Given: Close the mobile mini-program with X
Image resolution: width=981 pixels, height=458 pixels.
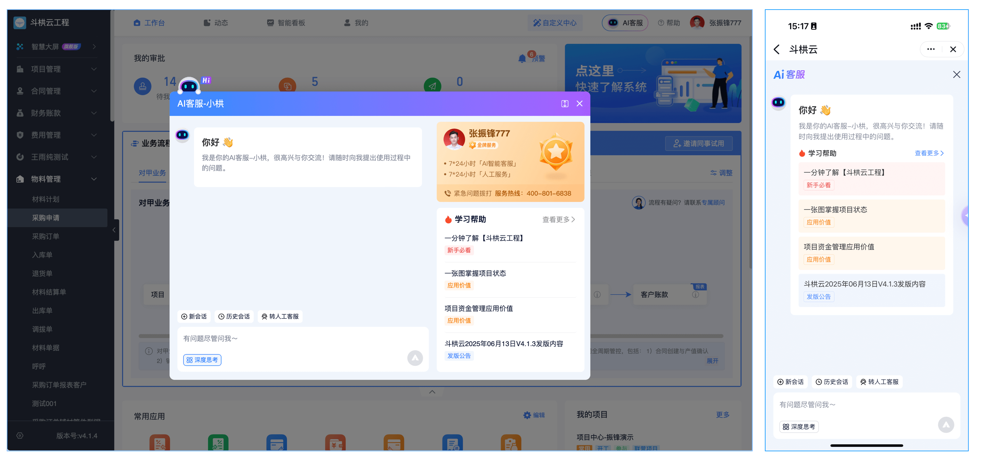Looking at the screenshot, I should click(x=953, y=50).
